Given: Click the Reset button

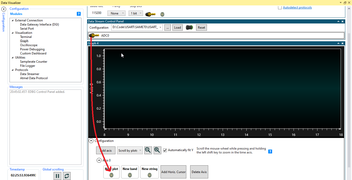Looking at the screenshot, I should point(202,28).
